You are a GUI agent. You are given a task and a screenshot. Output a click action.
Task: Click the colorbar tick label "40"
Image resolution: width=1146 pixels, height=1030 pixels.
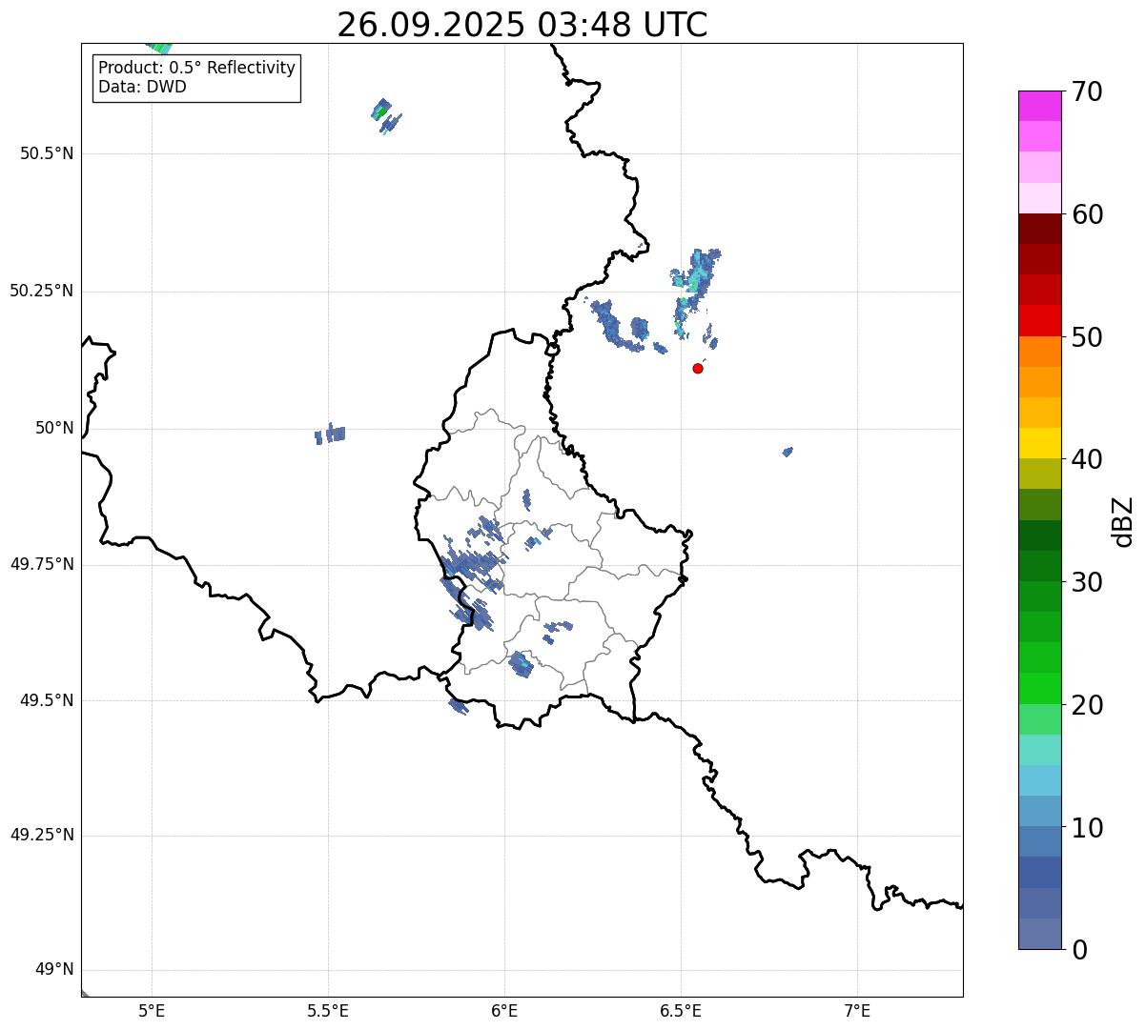coord(1086,459)
